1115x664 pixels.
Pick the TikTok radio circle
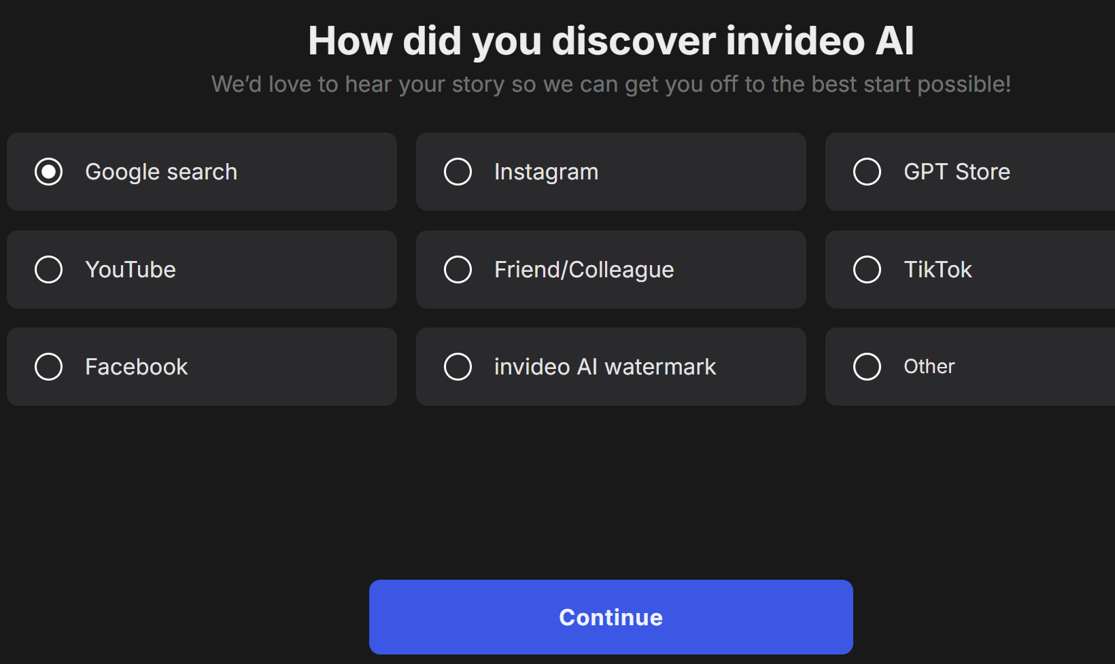[x=868, y=270]
